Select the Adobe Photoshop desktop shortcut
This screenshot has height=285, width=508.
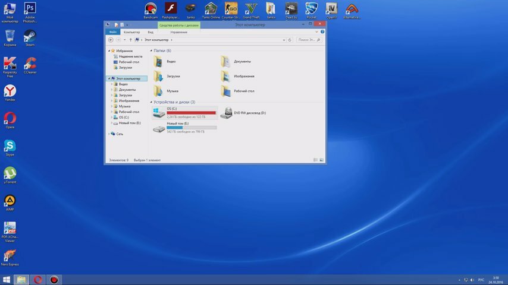click(30, 12)
